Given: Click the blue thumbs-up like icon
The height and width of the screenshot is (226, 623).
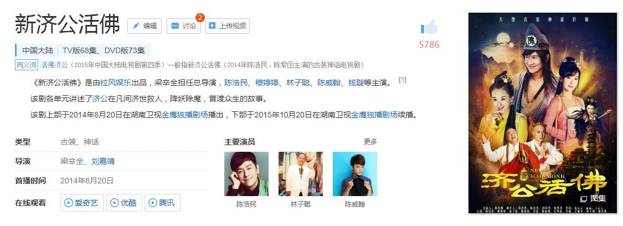Looking at the screenshot, I should 429,27.
